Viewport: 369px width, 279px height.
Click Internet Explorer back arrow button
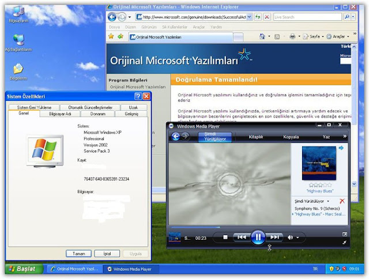[112, 17]
